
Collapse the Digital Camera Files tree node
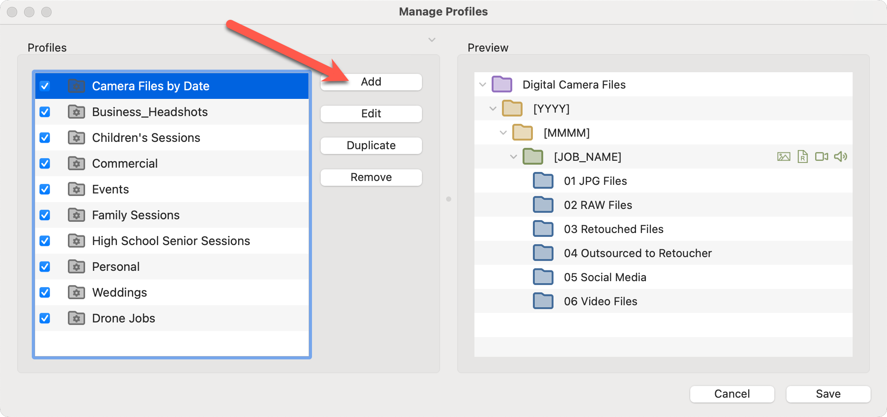click(483, 85)
